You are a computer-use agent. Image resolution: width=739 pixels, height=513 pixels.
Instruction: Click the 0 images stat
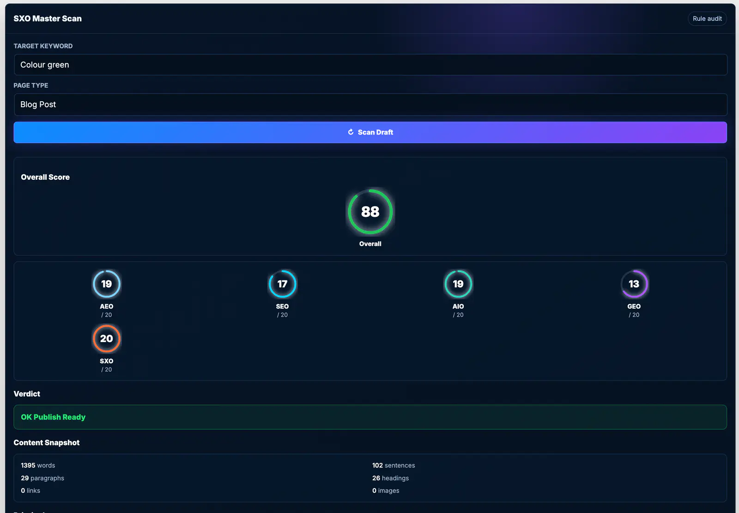tap(386, 490)
